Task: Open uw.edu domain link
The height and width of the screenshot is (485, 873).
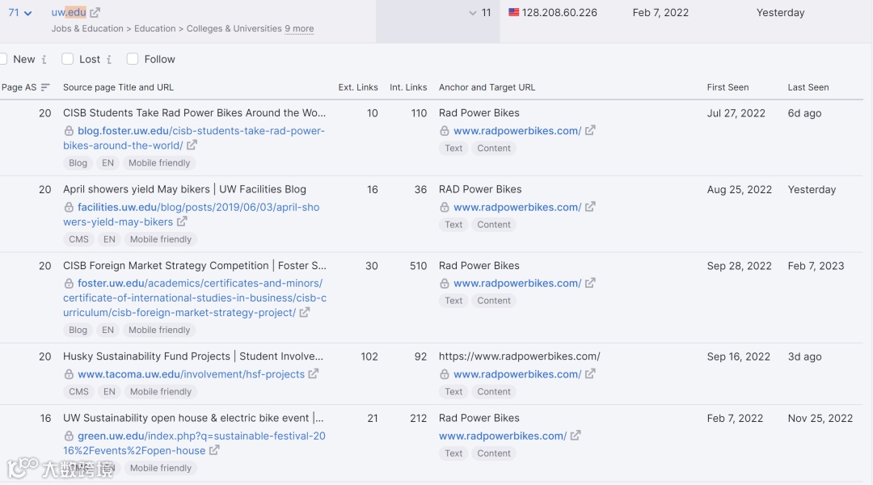Action: (x=69, y=13)
